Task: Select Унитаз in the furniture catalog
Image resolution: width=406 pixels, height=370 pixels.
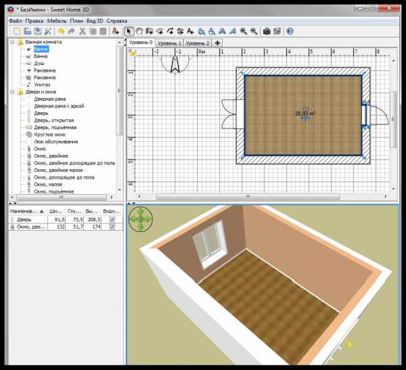Action: (41, 85)
